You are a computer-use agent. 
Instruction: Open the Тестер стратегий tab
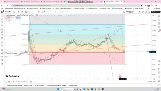pyautogui.click(x=39, y=85)
